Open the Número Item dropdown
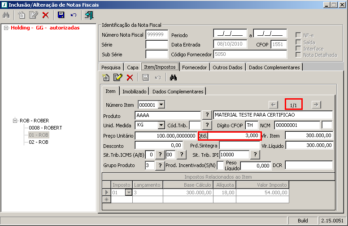This screenshot has width=348, height=226. click(161, 105)
